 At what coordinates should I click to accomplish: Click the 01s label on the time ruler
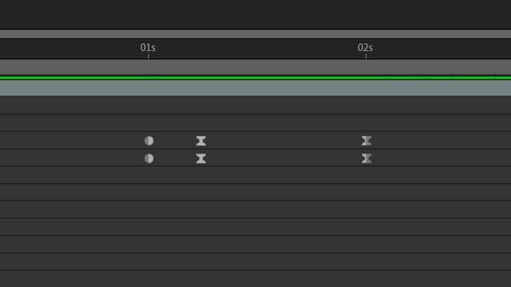(x=148, y=48)
